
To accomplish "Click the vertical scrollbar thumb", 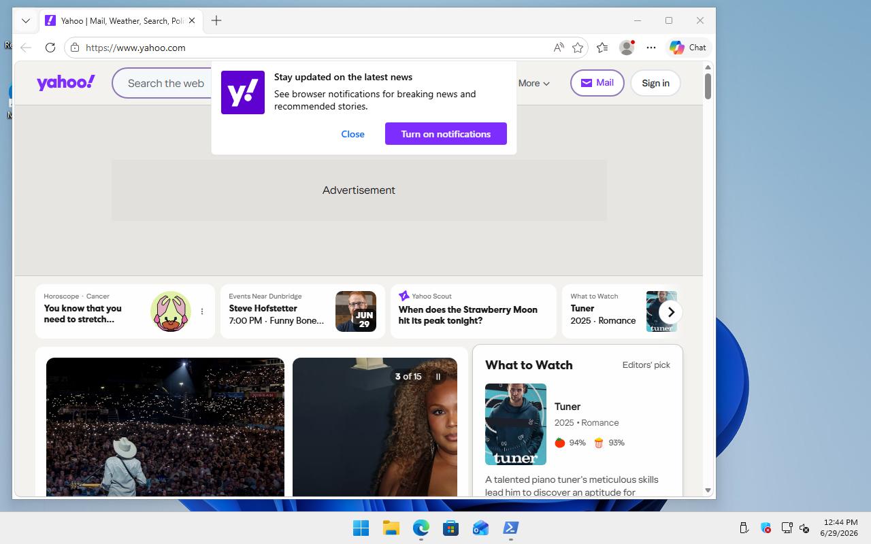I will (x=708, y=86).
